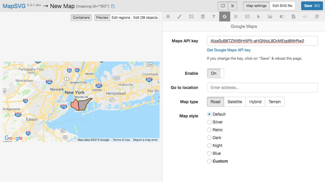Screen dimensions: 325x182
Task: Click the Containers button
Action: point(81,18)
